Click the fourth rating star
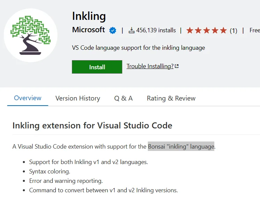This screenshot has width=260, height=199. pyautogui.click(x=215, y=31)
